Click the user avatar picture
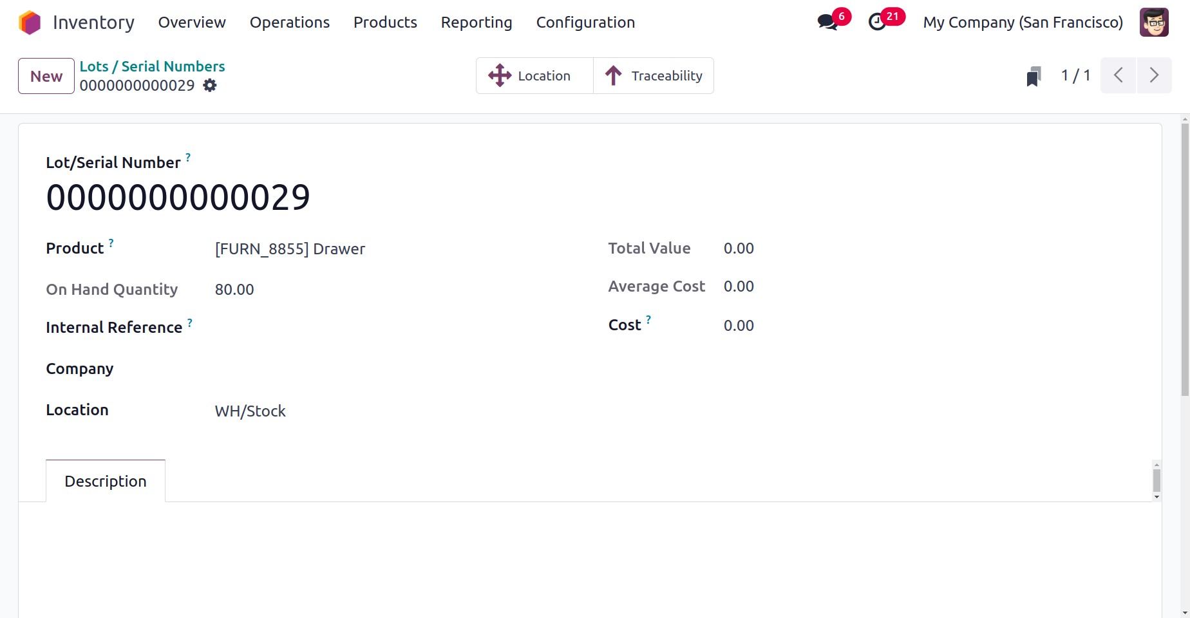 [1153, 23]
